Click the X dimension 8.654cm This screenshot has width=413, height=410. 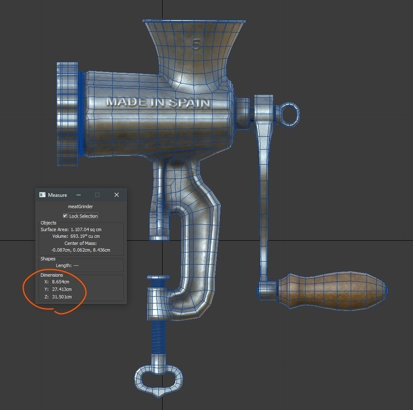pyautogui.click(x=61, y=282)
